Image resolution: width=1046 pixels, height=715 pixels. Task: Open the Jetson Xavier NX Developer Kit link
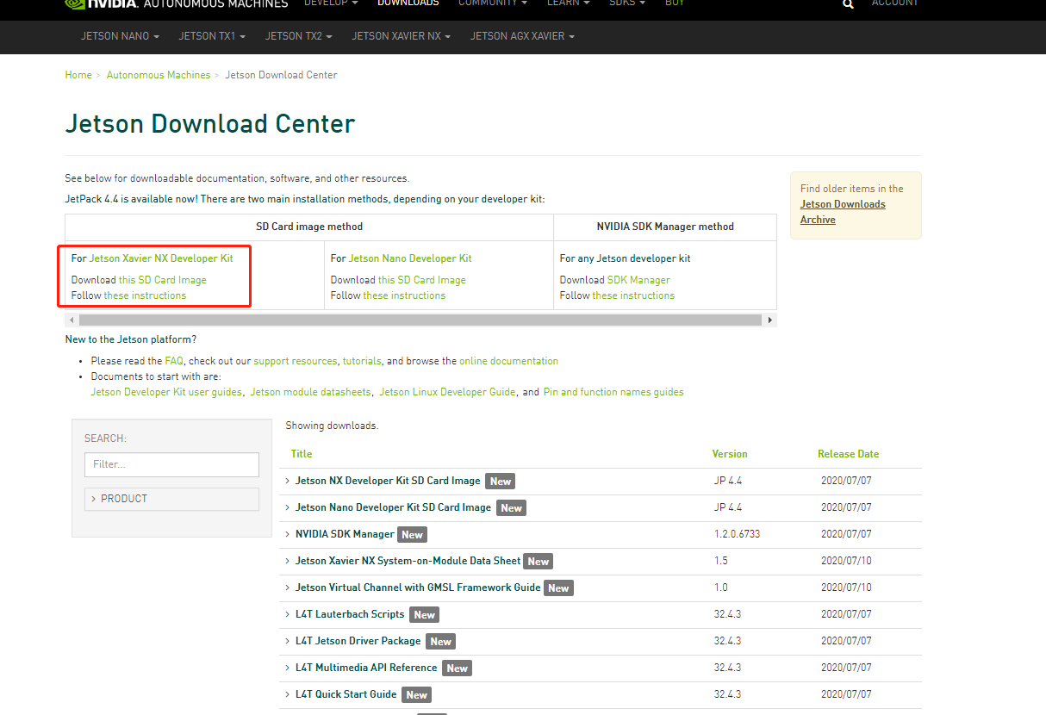pos(161,258)
